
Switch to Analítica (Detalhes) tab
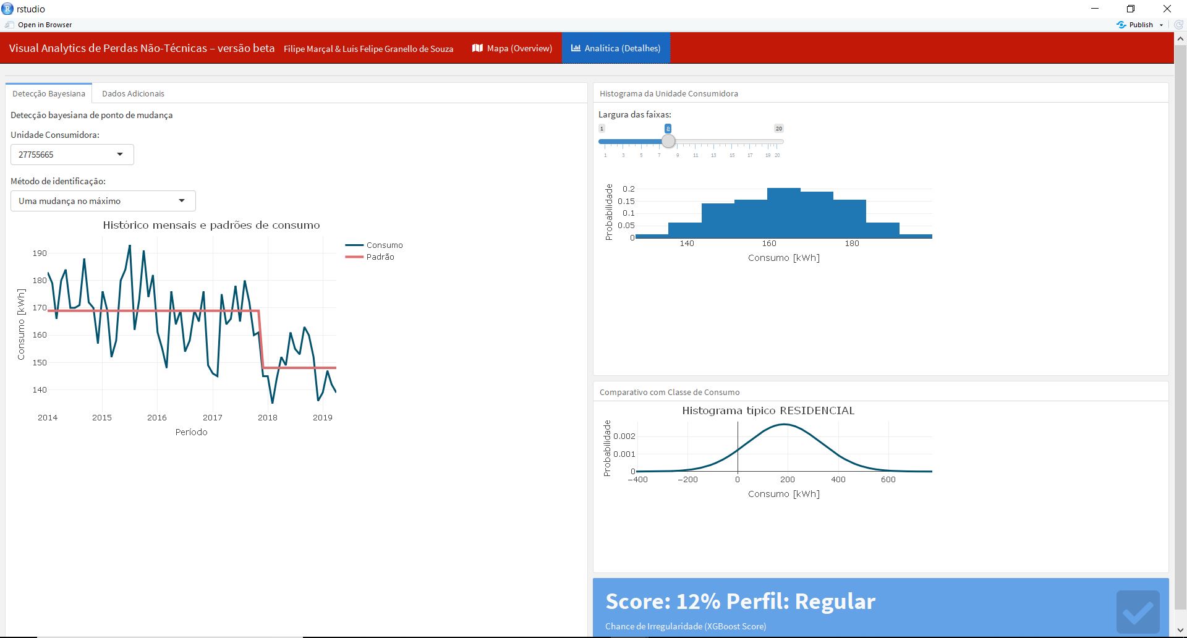[616, 48]
